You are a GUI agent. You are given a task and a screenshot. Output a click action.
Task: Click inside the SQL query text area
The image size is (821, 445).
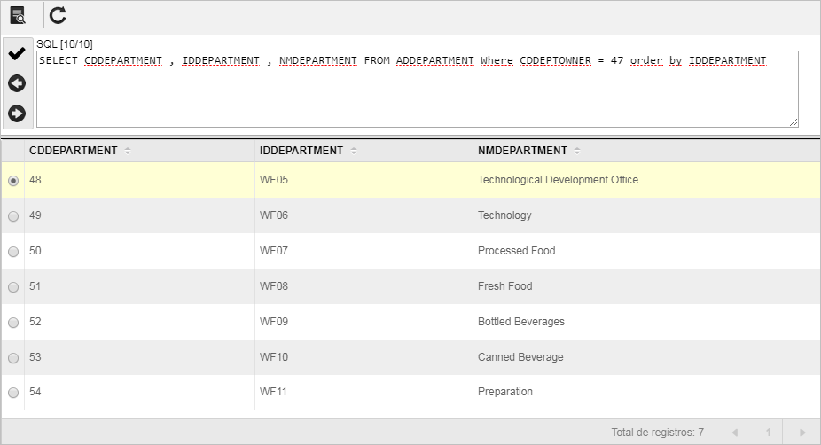[x=418, y=89]
